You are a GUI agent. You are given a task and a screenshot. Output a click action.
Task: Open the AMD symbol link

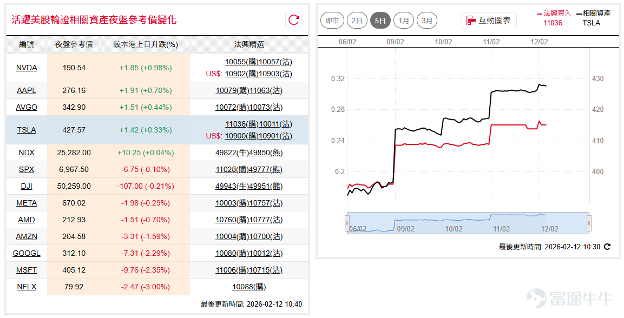27,220
